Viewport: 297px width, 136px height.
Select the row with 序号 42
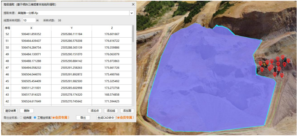click(x=68, y=101)
